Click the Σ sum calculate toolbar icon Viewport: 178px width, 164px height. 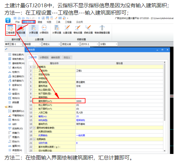tap(39, 18)
